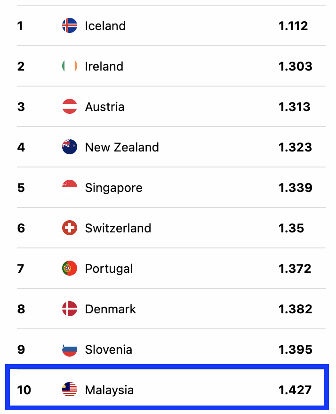Open the Ireland country entry
This screenshot has height=414, width=336.
point(104,66)
